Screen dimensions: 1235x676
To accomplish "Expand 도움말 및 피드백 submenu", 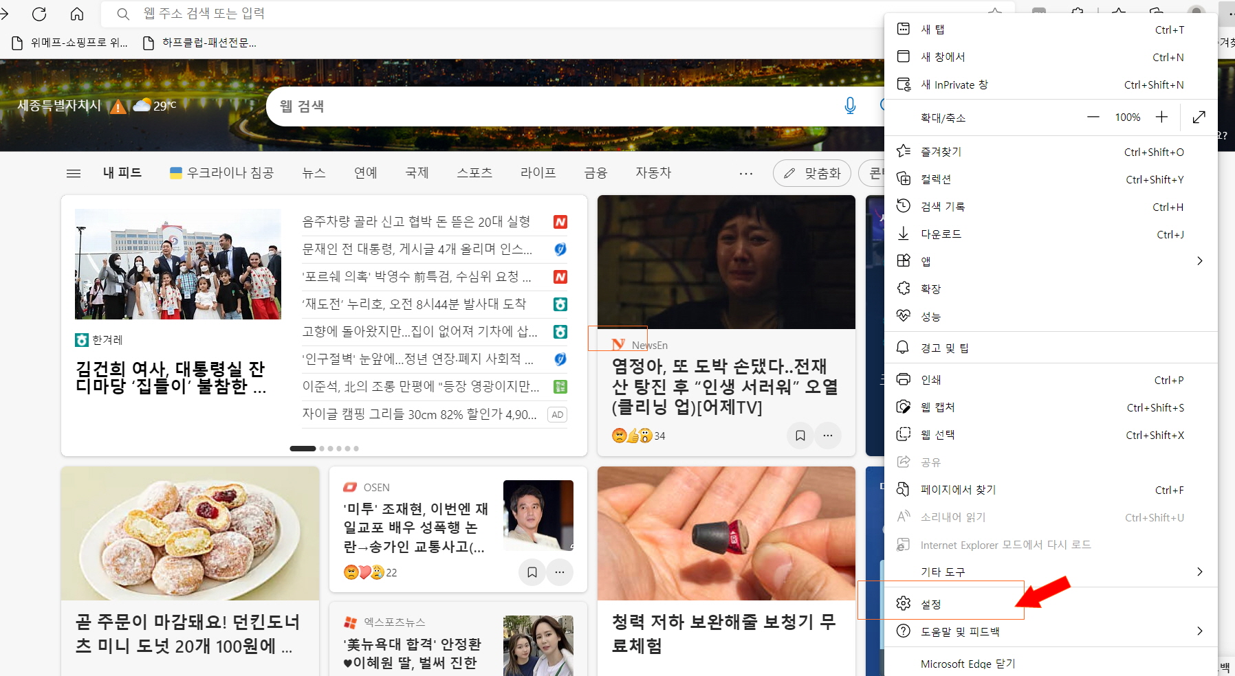I will tap(1051, 631).
